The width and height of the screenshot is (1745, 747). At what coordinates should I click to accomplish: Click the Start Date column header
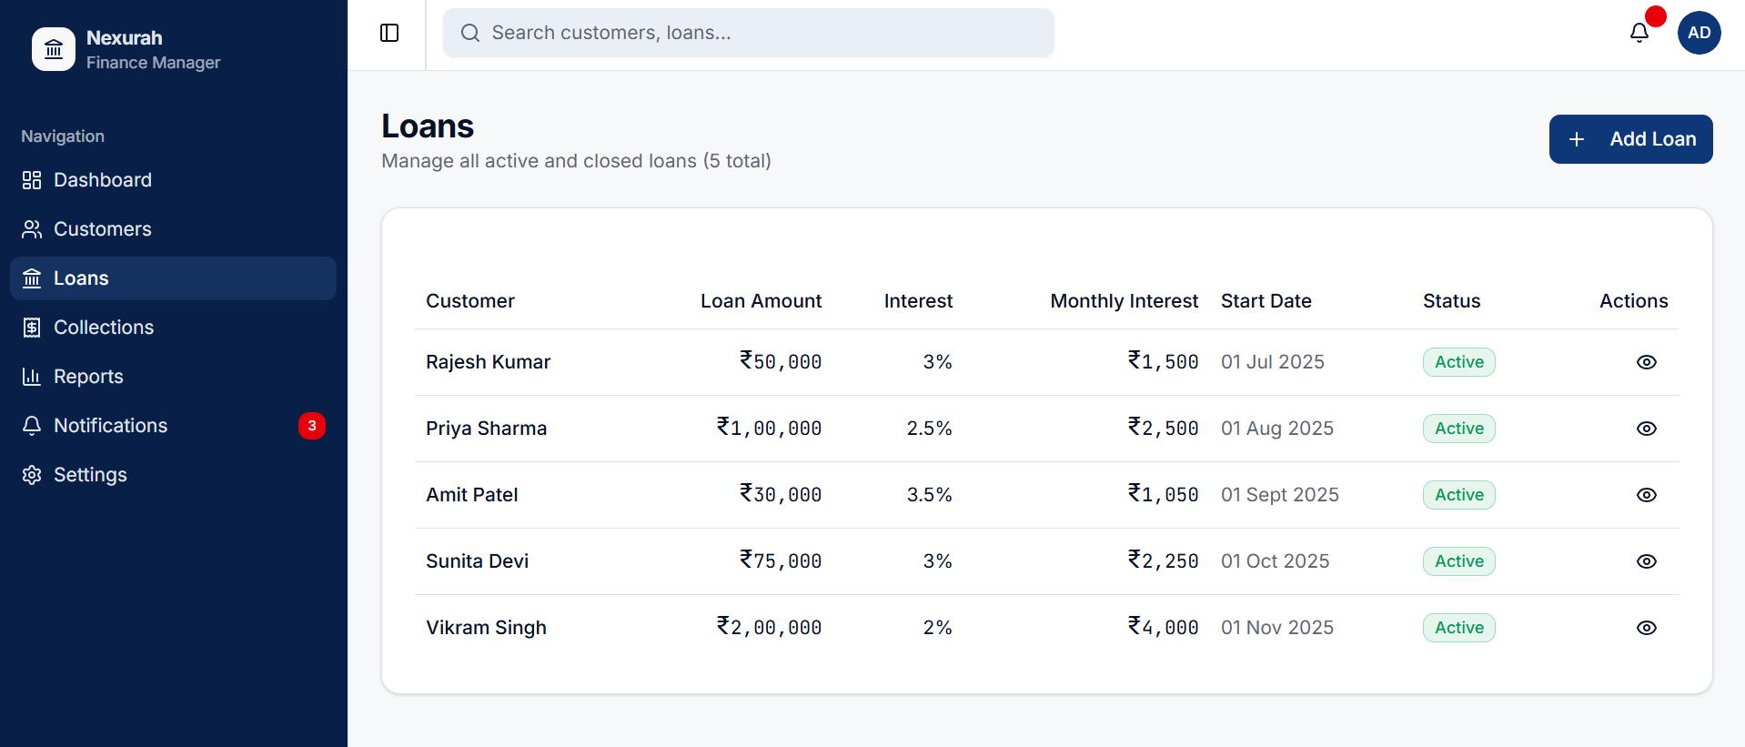(x=1266, y=301)
